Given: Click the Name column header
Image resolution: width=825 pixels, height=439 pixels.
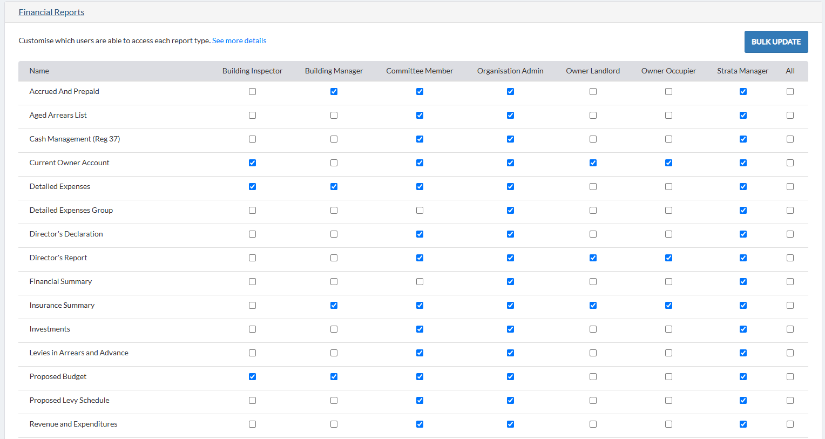Looking at the screenshot, I should coord(39,71).
